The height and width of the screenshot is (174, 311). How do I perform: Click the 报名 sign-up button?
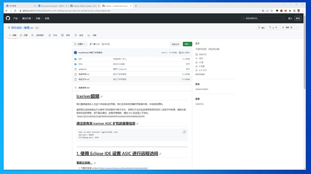pos(298,18)
